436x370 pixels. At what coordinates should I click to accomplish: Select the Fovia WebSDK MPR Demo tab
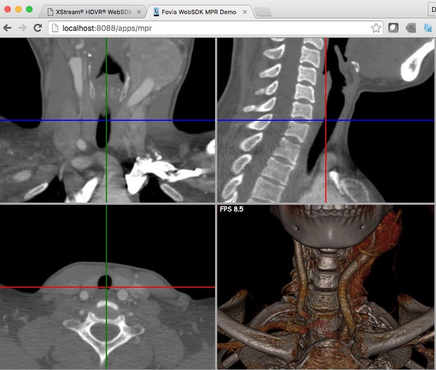201,11
